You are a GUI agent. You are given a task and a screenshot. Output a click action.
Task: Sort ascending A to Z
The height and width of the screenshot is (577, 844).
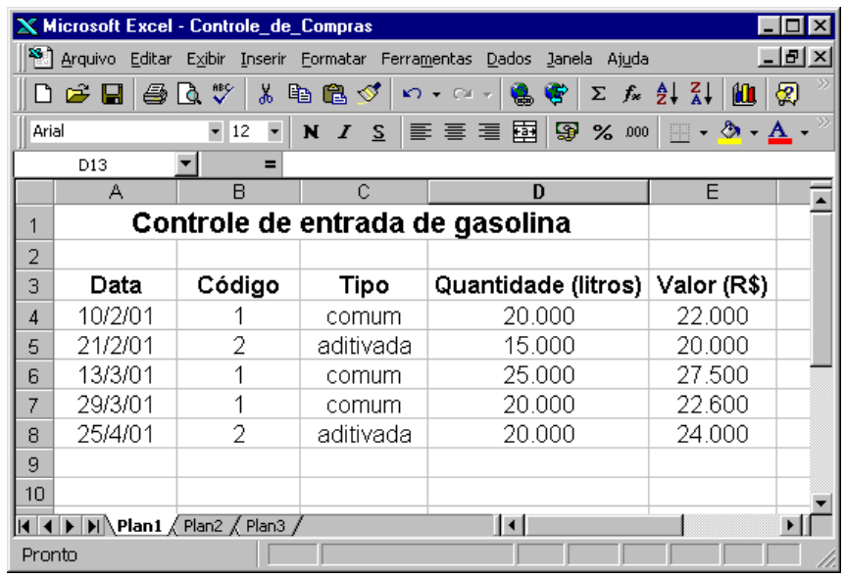pyautogui.click(x=667, y=95)
